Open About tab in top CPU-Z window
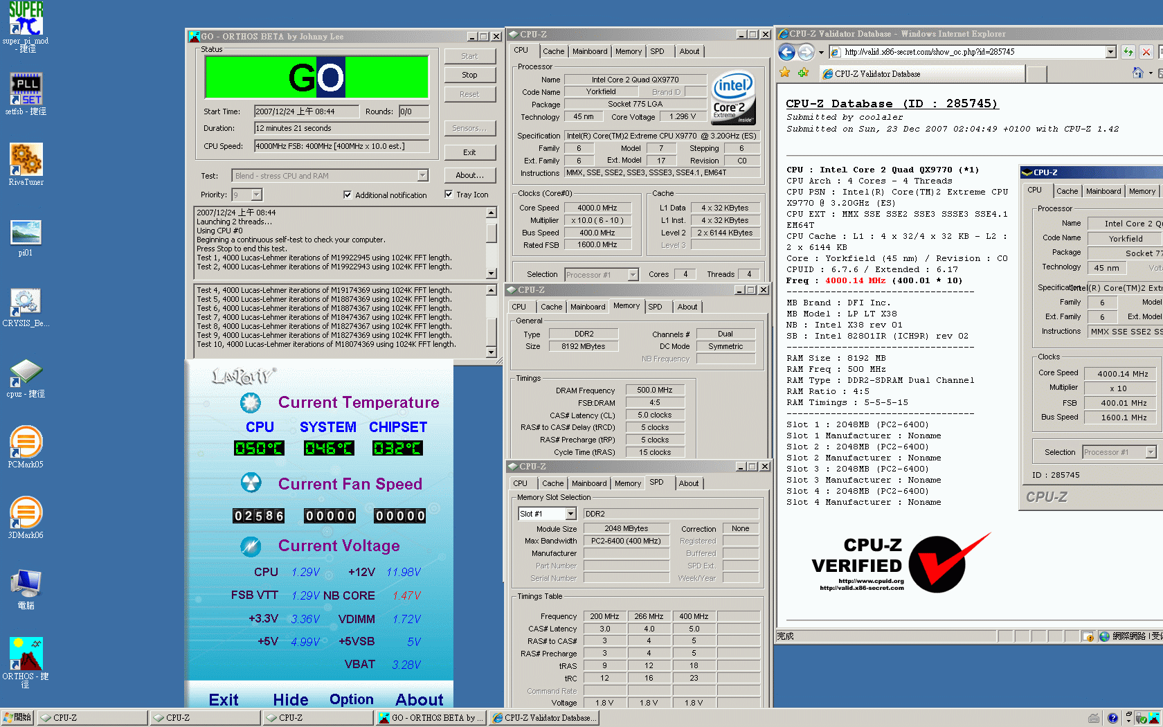Image resolution: width=1163 pixels, height=727 pixels. [689, 51]
